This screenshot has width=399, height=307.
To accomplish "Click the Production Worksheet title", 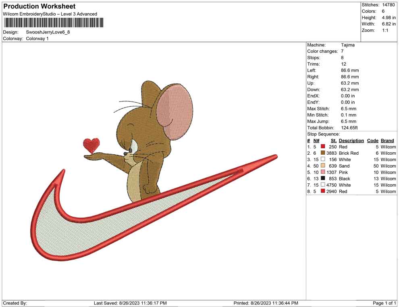I will click(39, 6).
